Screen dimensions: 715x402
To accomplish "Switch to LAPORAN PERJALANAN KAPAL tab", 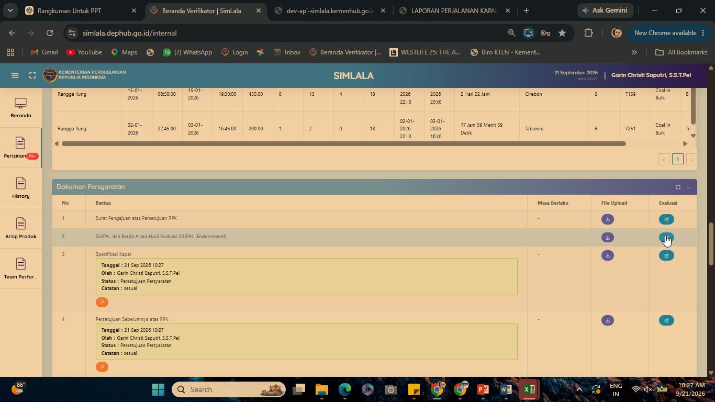I will [x=454, y=10].
